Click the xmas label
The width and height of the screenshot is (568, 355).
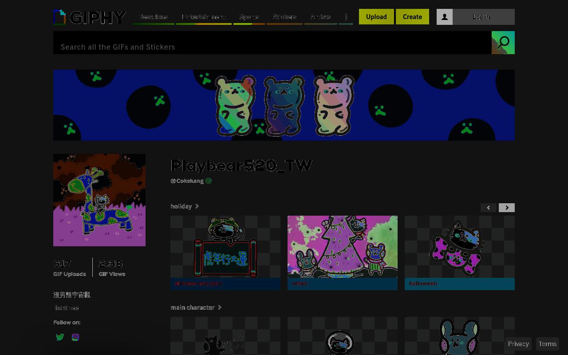[x=299, y=284]
